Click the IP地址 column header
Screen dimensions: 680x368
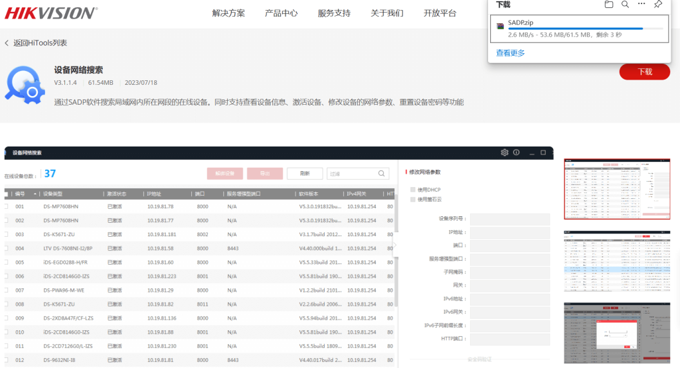[153, 194]
